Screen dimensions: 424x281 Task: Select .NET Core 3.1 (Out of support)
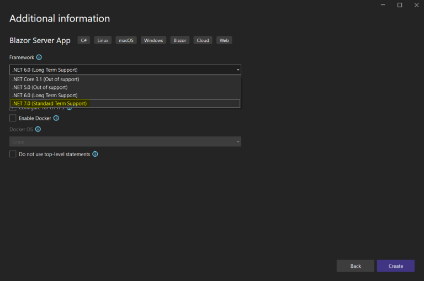[x=46, y=79]
